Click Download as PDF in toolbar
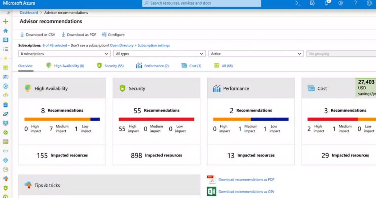The height and width of the screenshot is (198, 376). (x=79, y=35)
